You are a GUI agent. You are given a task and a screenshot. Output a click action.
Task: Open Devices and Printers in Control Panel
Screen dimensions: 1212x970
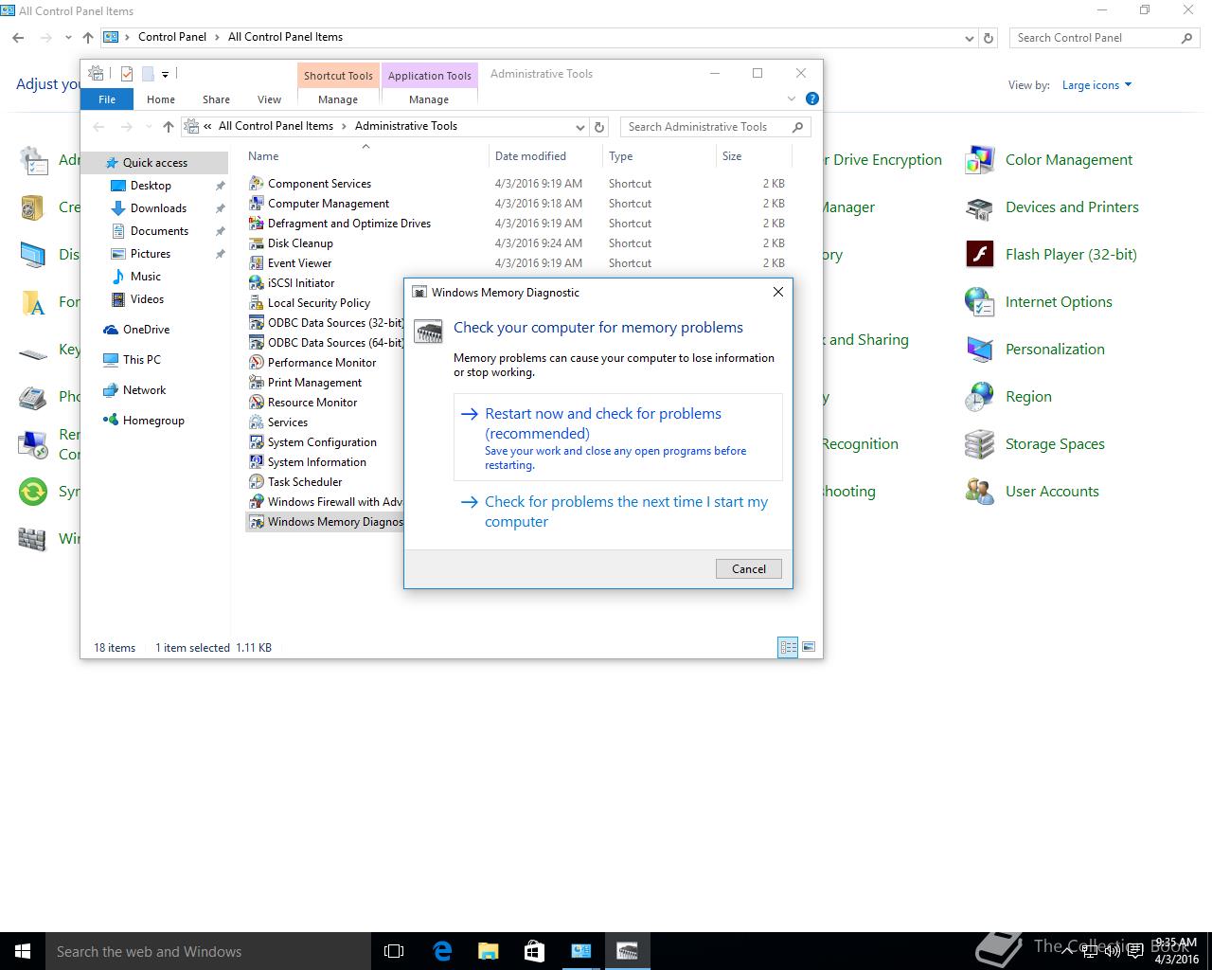click(x=1052, y=207)
